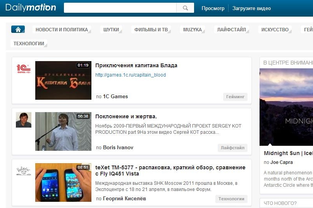Viewport: 313px width, 208px height.
Task: Click the Гейминг category tag
Action: point(235,97)
